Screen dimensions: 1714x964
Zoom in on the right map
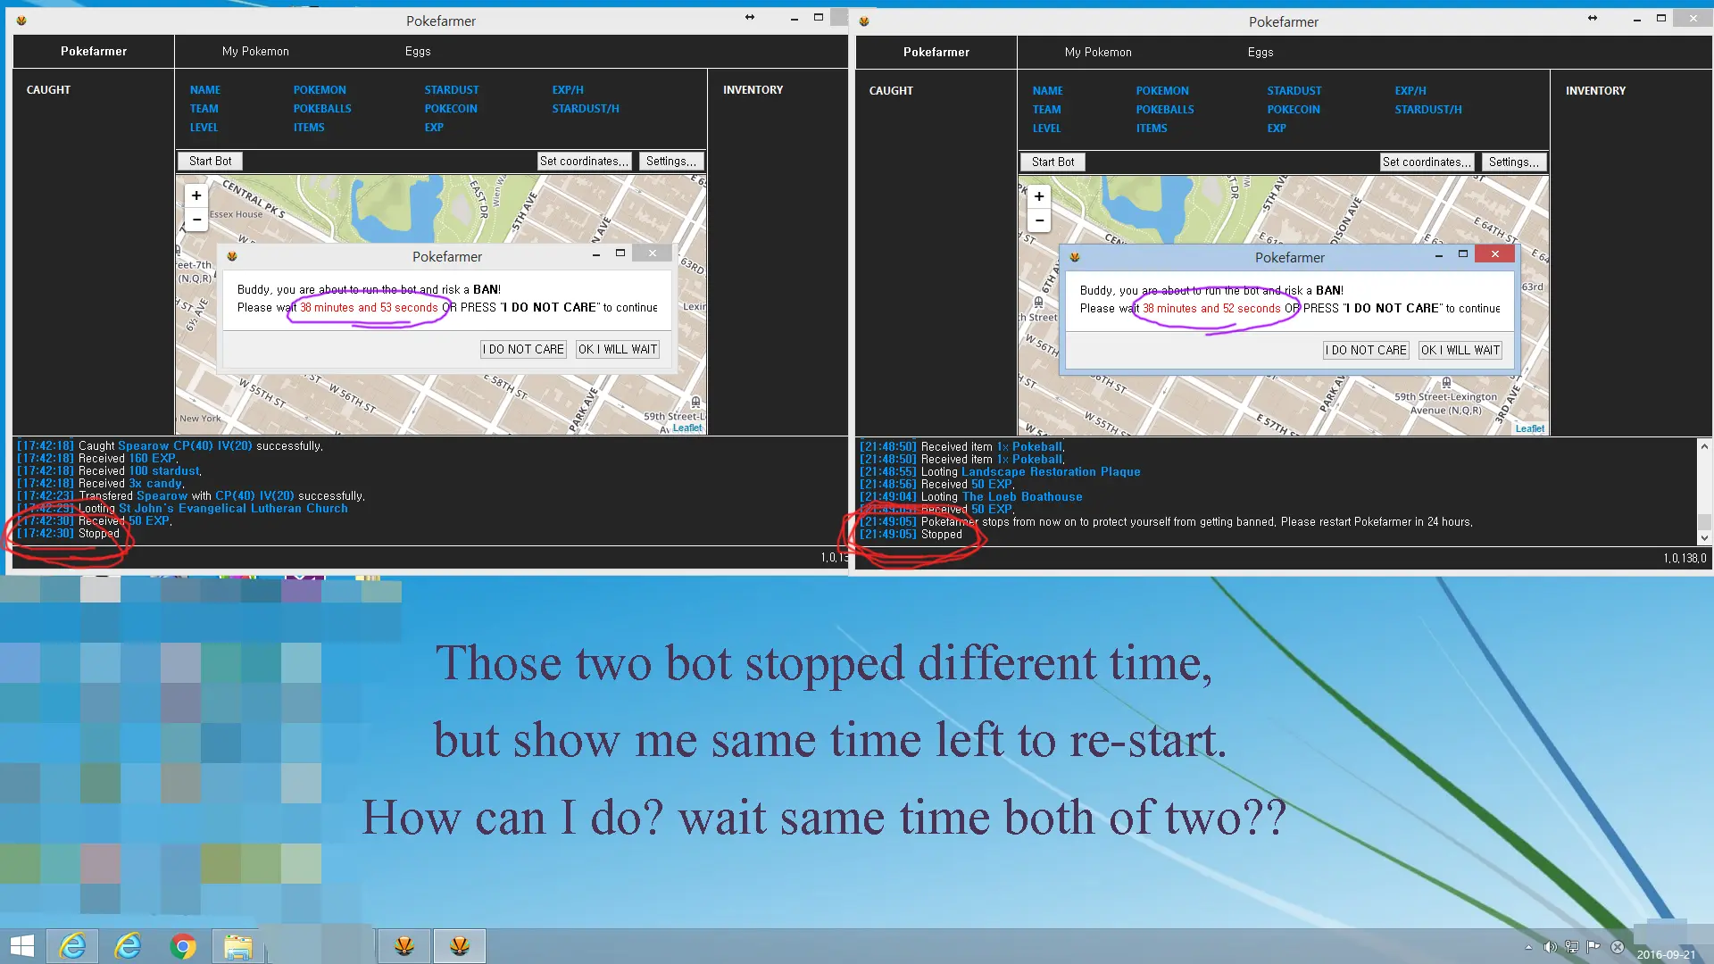pos(1039,196)
